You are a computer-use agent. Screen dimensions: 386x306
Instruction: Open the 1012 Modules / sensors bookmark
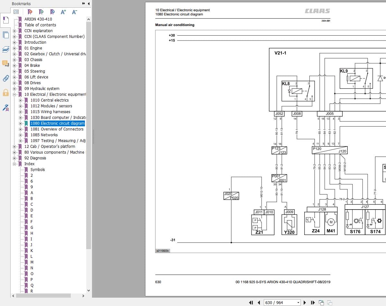pyautogui.click(x=51, y=106)
